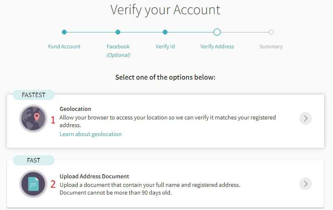Viewport: 333px width, 210px height.
Task: Click the FASTEST badge label
Action: (33, 95)
